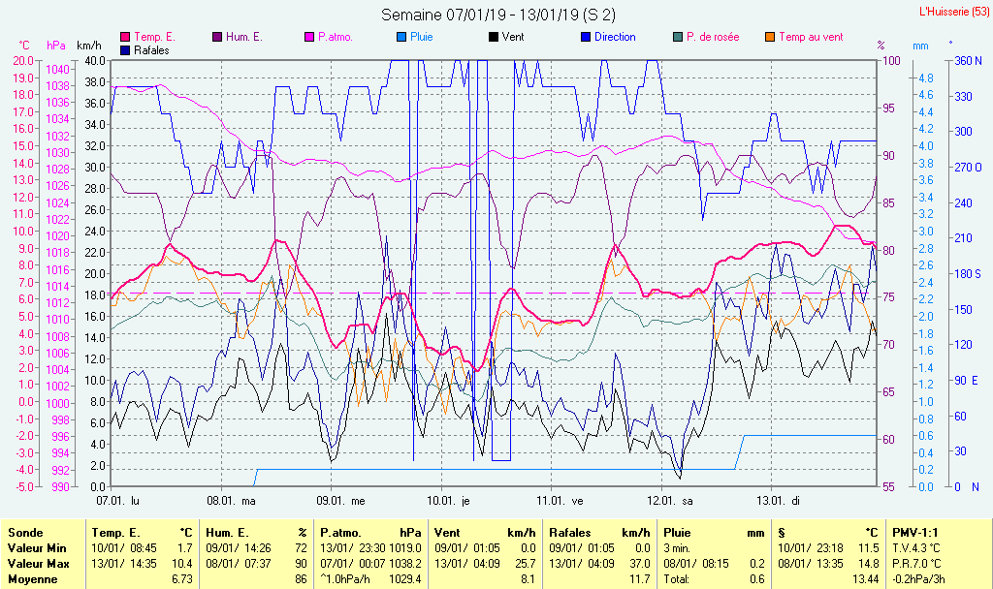
Task: Click the 360 N direction axis label
Action: click(x=969, y=61)
